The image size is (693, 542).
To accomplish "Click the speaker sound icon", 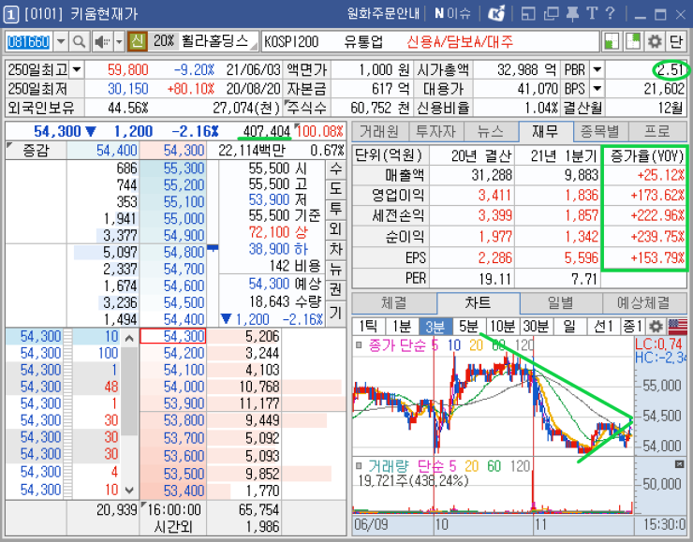I will [x=102, y=42].
